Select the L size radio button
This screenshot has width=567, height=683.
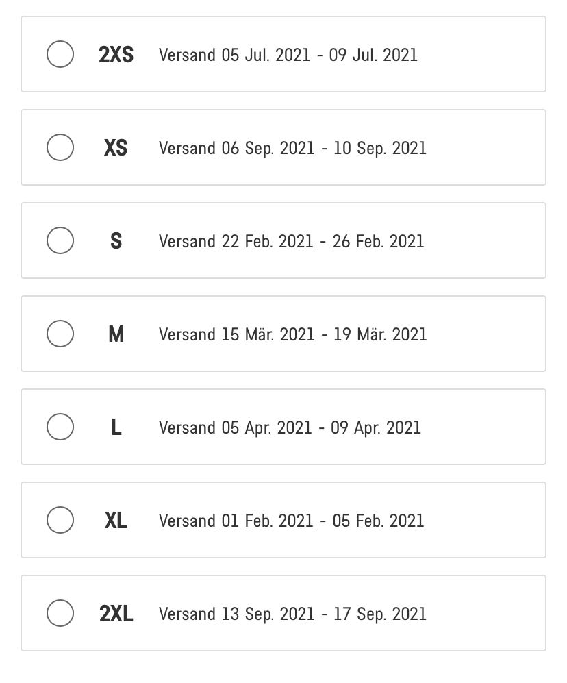click(x=60, y=427)
